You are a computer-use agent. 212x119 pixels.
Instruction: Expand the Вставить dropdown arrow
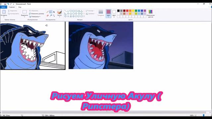click(x=4, y=17)
